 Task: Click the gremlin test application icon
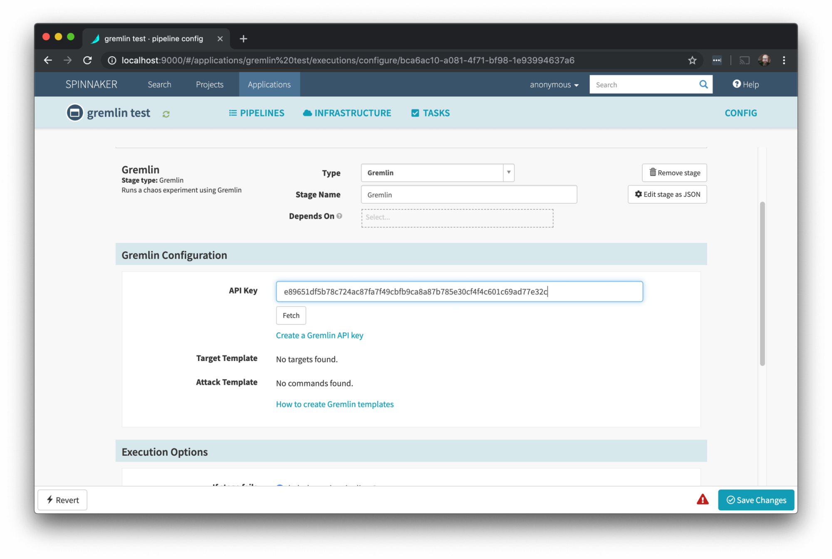tap(75, 113)
